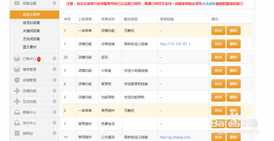274x141 pixels.
Task: Select the 自定义菜单 sidebar item
Action: [35, 15]
